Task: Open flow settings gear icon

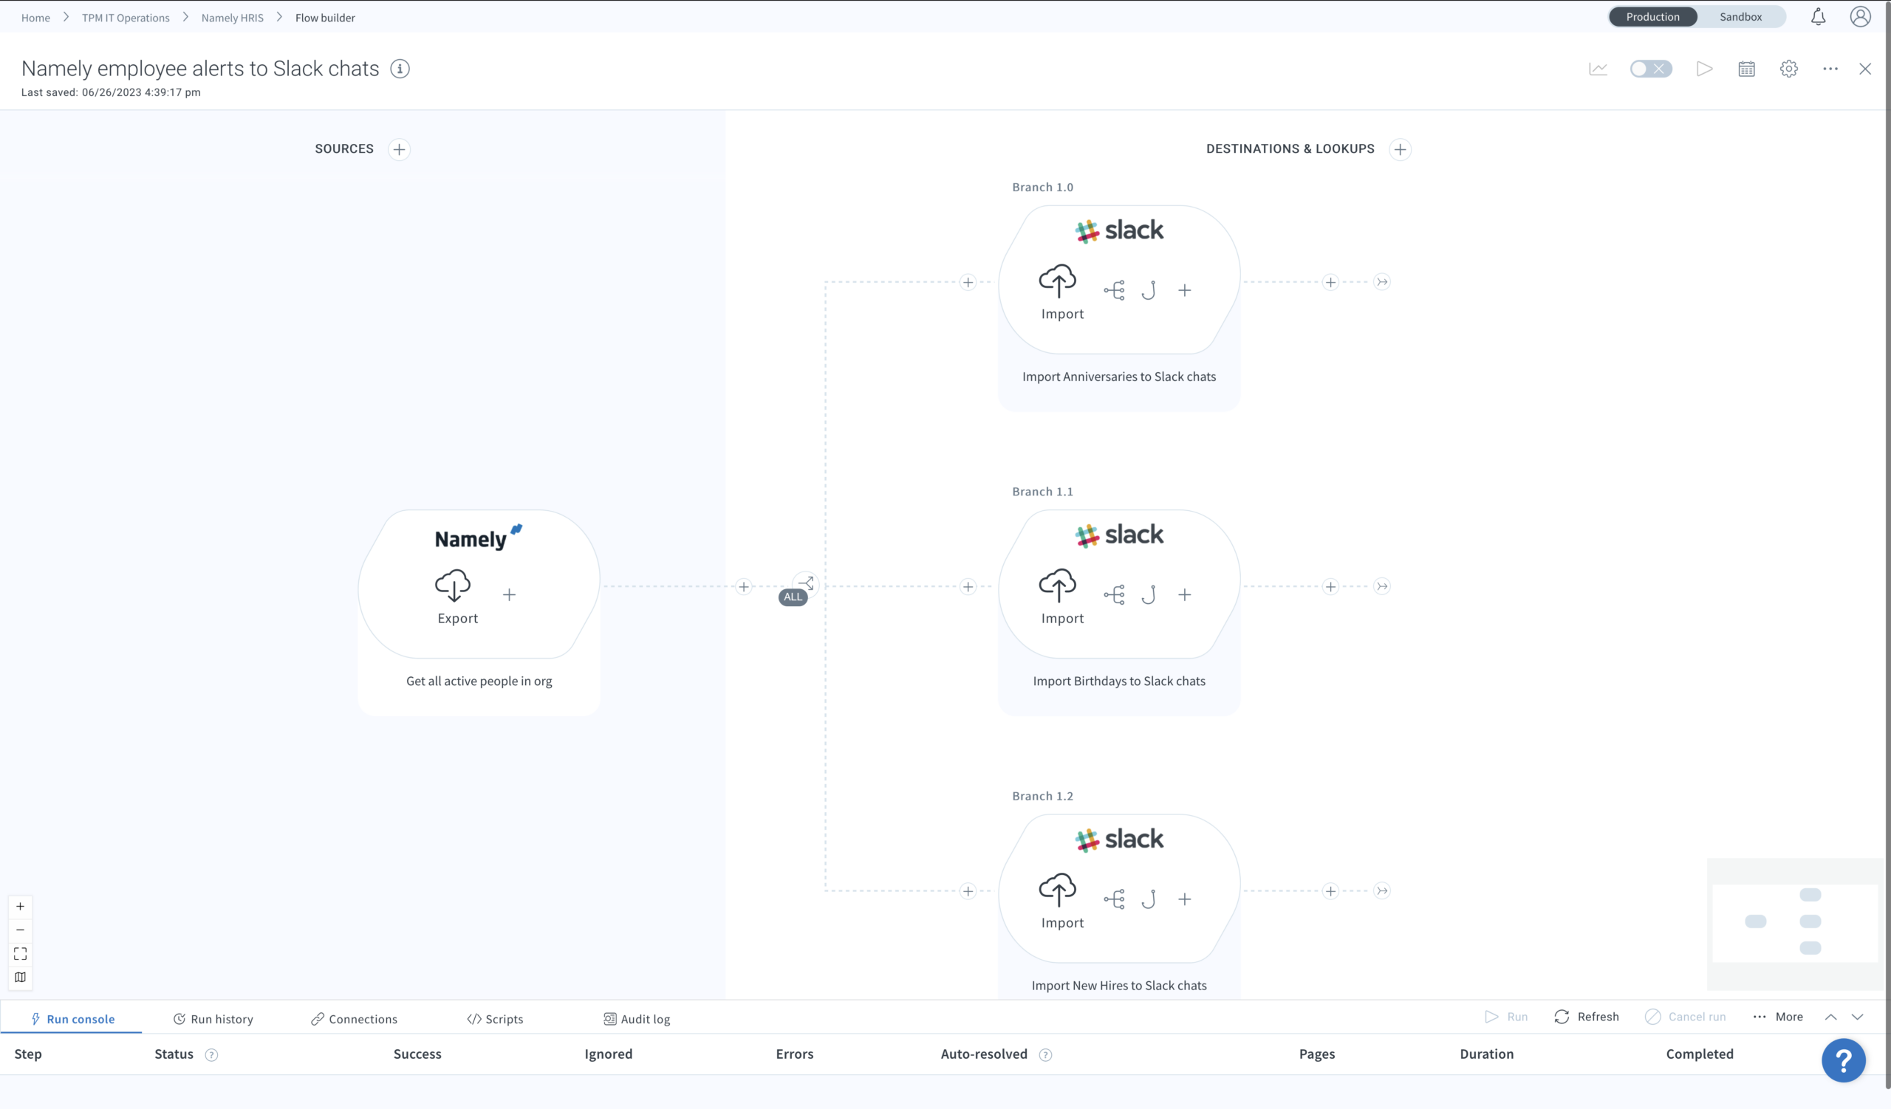Action: pyautogui.click(x=1788, y=69)
